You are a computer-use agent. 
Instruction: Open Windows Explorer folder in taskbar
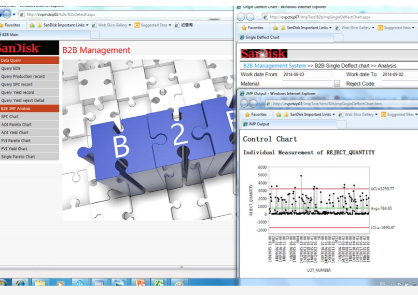[x=40, y=284]
